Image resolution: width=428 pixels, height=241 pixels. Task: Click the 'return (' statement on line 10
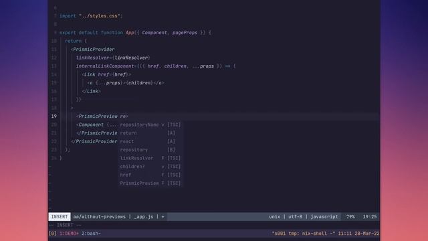tap(76, 41)
